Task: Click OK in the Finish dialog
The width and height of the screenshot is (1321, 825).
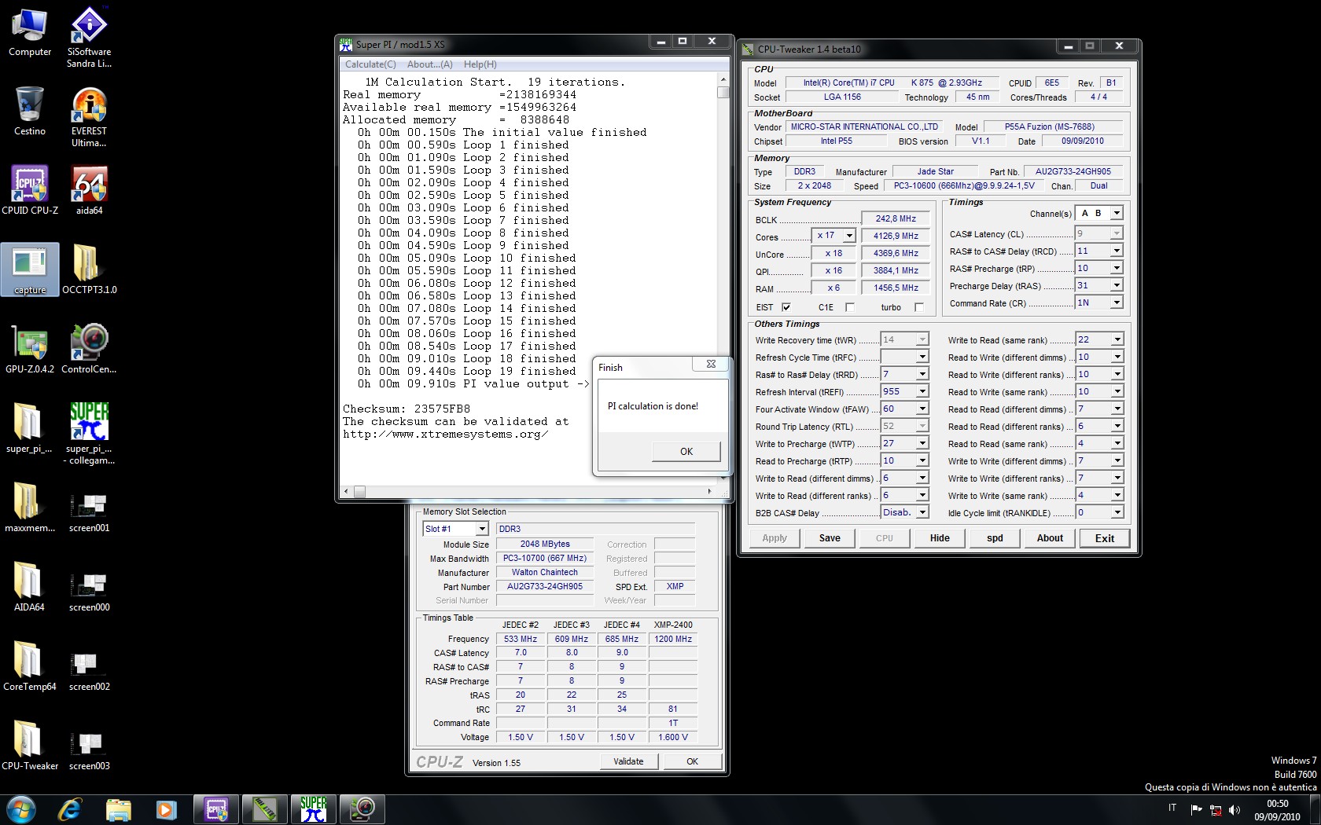Action: [686, 451]
